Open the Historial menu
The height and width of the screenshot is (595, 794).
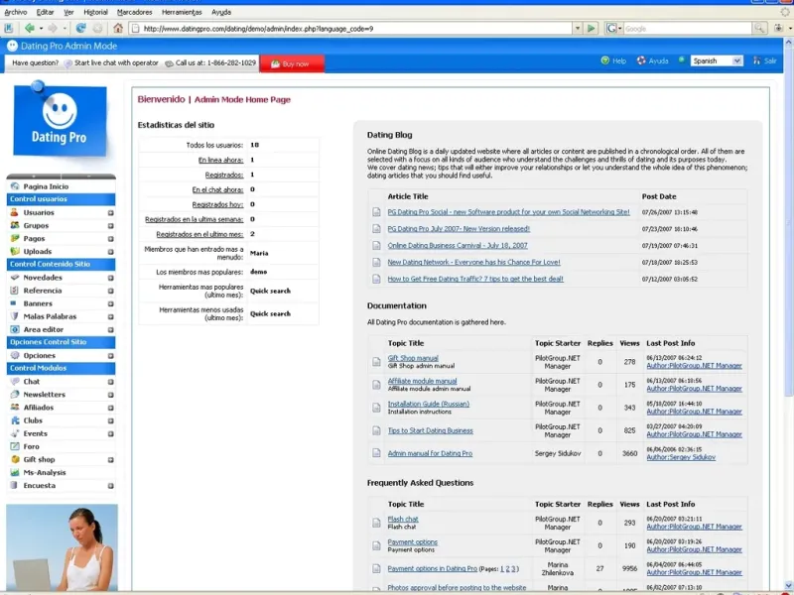point(95,12)
